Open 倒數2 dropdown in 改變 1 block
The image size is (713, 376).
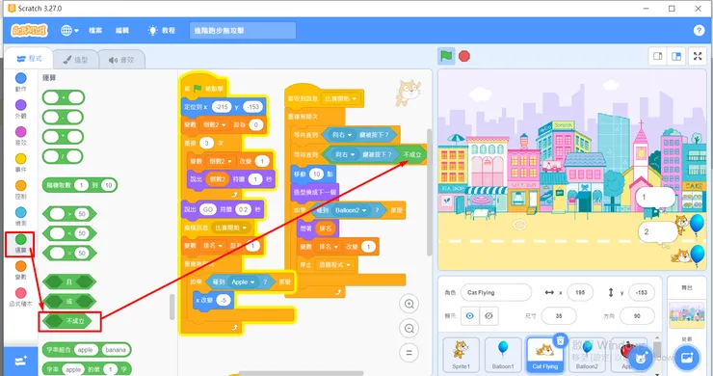point(220,161)
